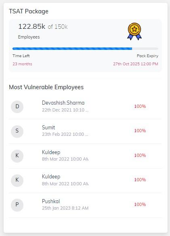
Task: Click the K avatar of first Kuldeep
Action: pyautogui.click(x=17, y=156)
